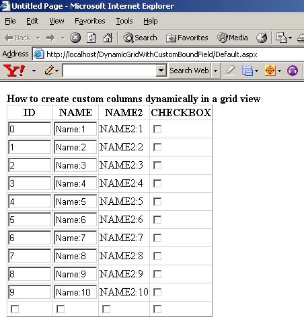The image size is (304, 317).
Task: Click the Back navigation button
Action: (17, 38)
